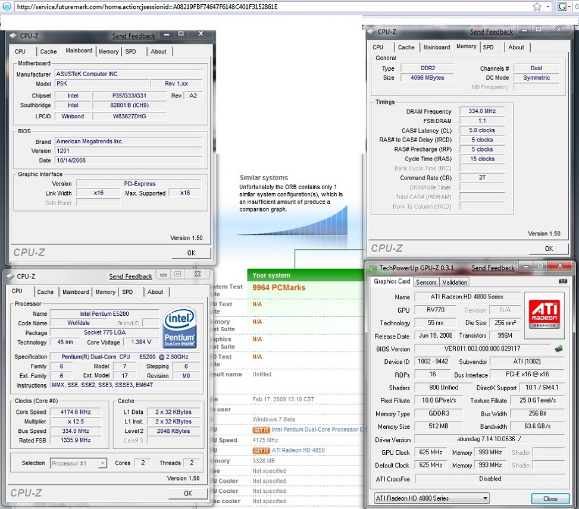Click the GPU-Z BIOS save chip icon
Viewport: 579px width, 509px height.
(x=559, y=348)
